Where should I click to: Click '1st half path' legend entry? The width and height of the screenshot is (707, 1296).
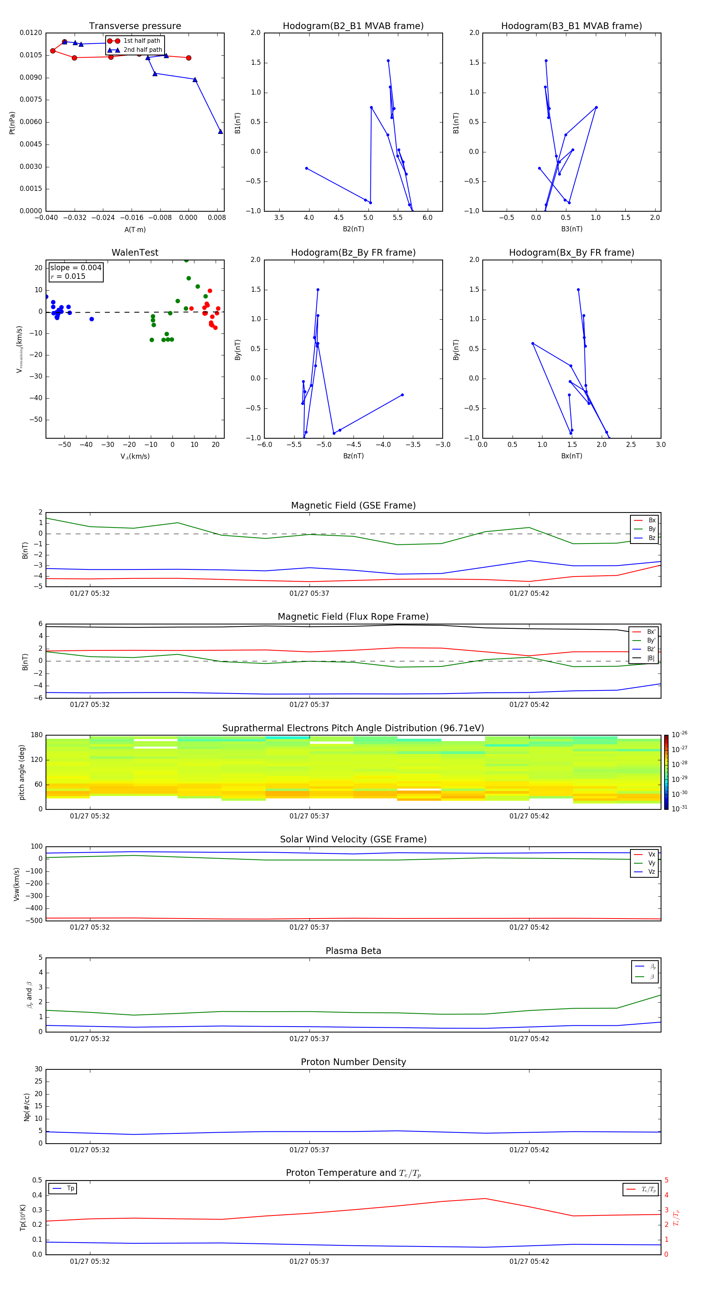tap(134, 41)
